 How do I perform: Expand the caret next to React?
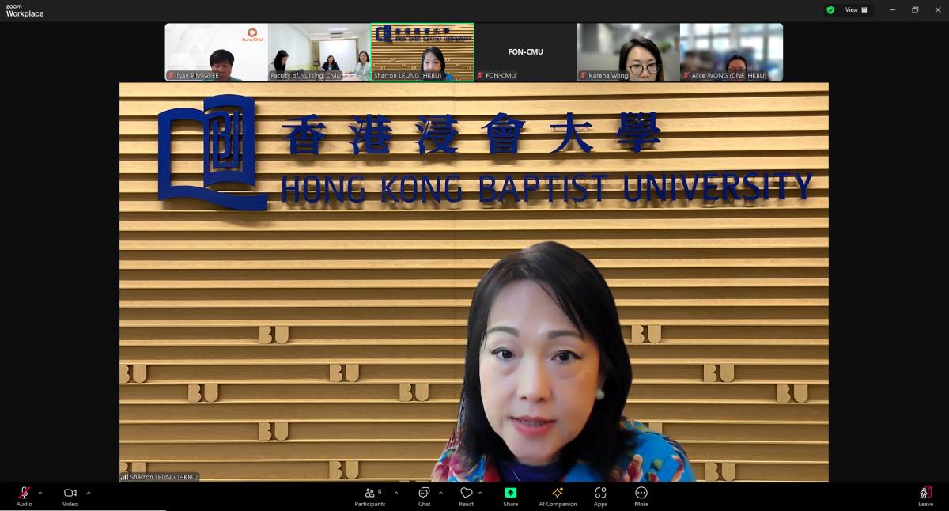(x=481, y=492)
